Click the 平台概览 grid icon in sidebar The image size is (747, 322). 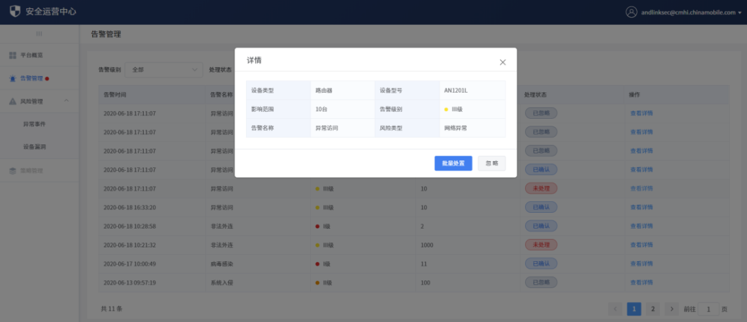(13, 55)
